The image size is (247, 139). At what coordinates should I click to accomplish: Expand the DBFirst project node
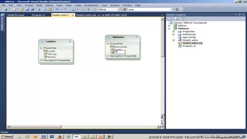pyautogui.click(x=169, y=26)
